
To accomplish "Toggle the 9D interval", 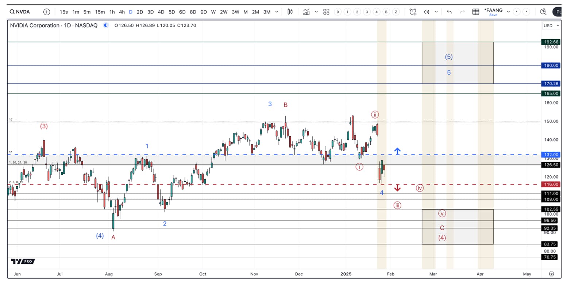I will coord(204,12).
